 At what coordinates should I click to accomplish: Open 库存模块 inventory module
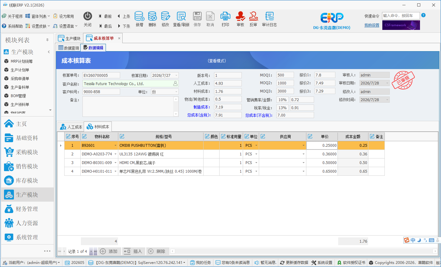(27, 181)
